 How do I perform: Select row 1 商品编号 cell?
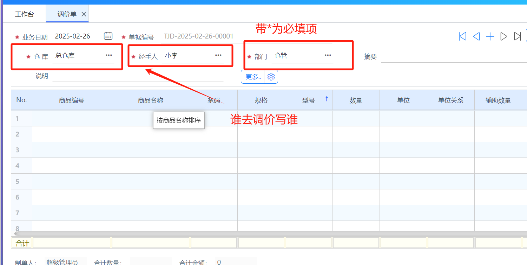pos(72,118)
